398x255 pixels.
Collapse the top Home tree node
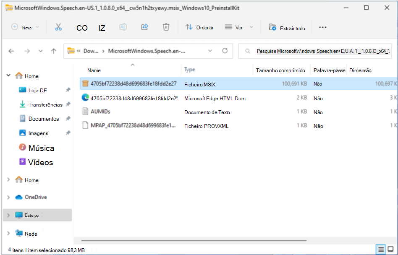pyautogui.click(x=8, y=75)
